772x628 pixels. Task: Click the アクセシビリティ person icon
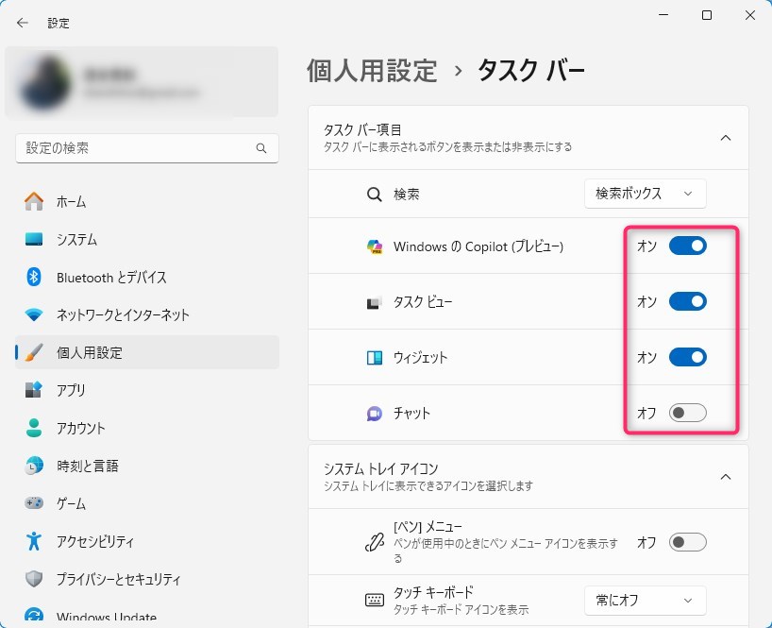tap(34, 541)
